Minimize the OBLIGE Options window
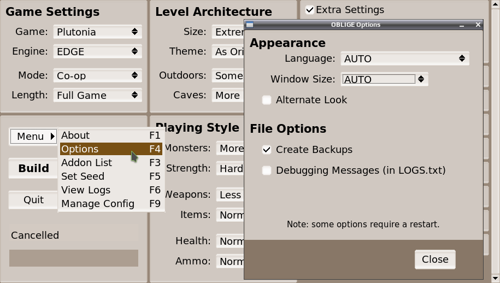This screenshot has width=500, height=283. (x=462, y=25)
